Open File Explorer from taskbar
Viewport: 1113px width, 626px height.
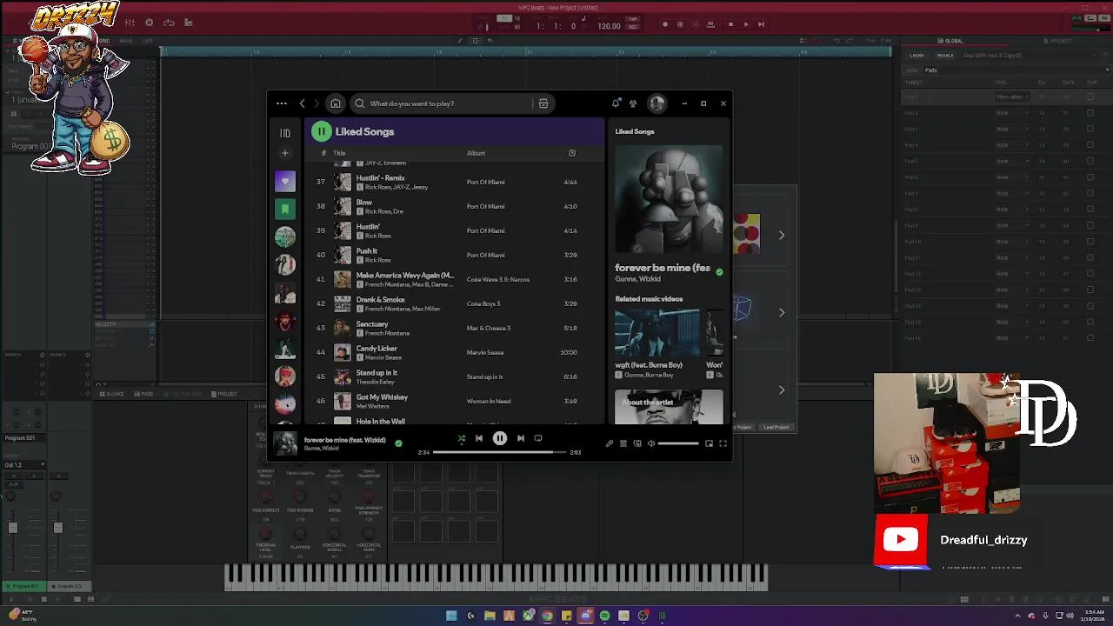[x=490, y=616]
